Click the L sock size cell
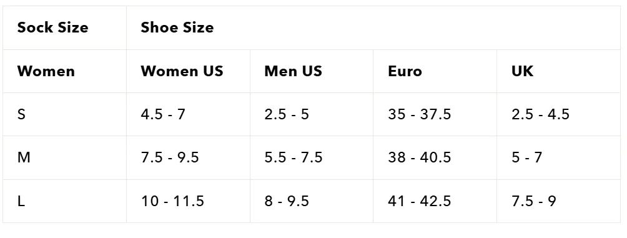627x238 pixels. click(x=65, y=201)
